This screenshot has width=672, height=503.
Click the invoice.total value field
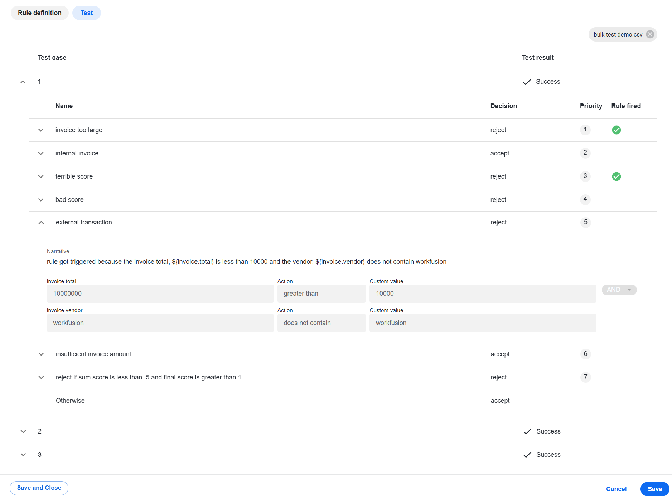pyautogui.click(x=160, y=294)
